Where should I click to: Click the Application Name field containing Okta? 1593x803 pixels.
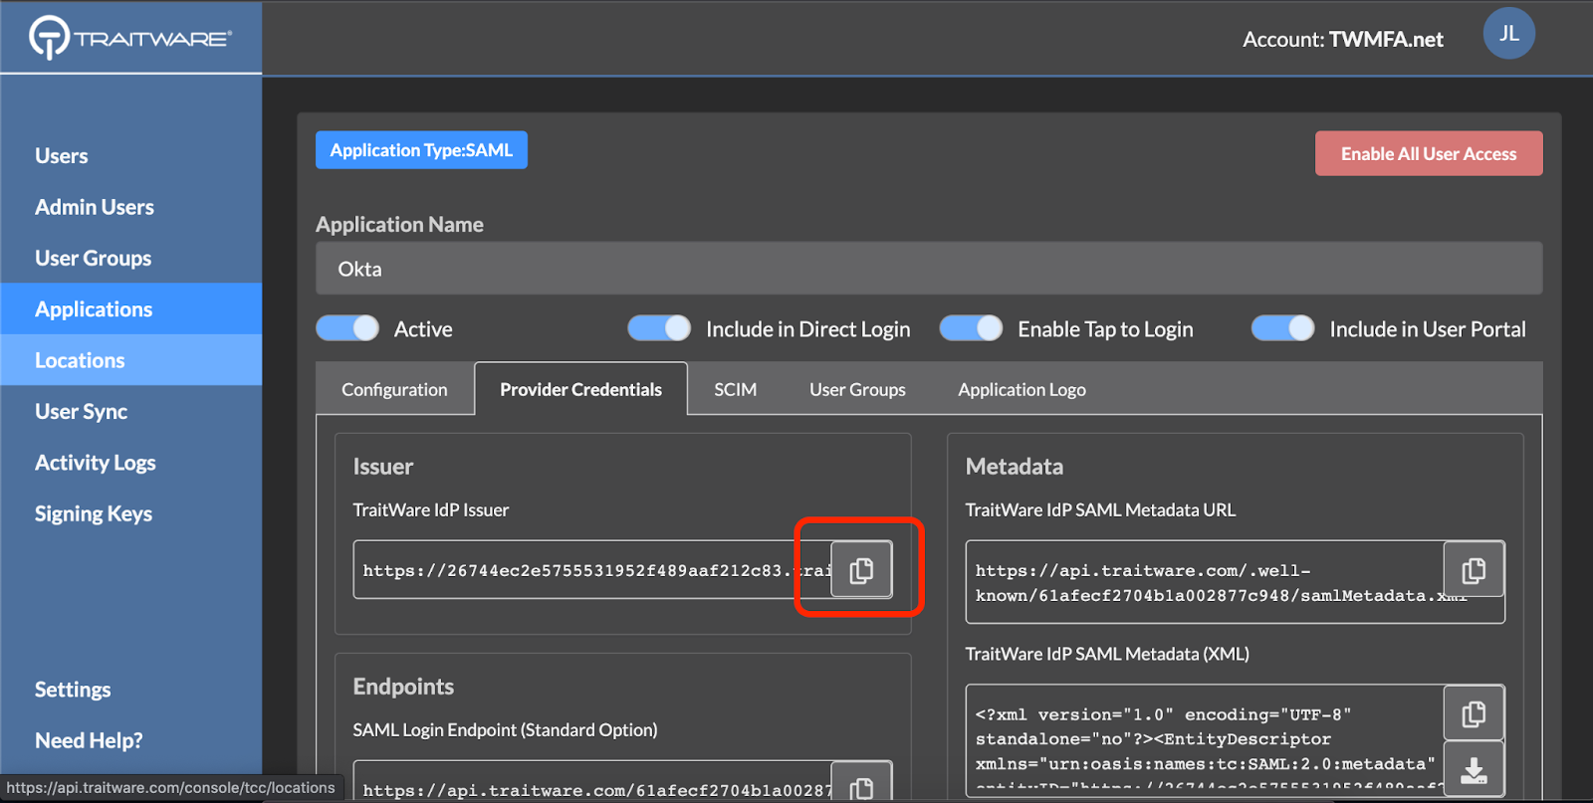(929, 269)
